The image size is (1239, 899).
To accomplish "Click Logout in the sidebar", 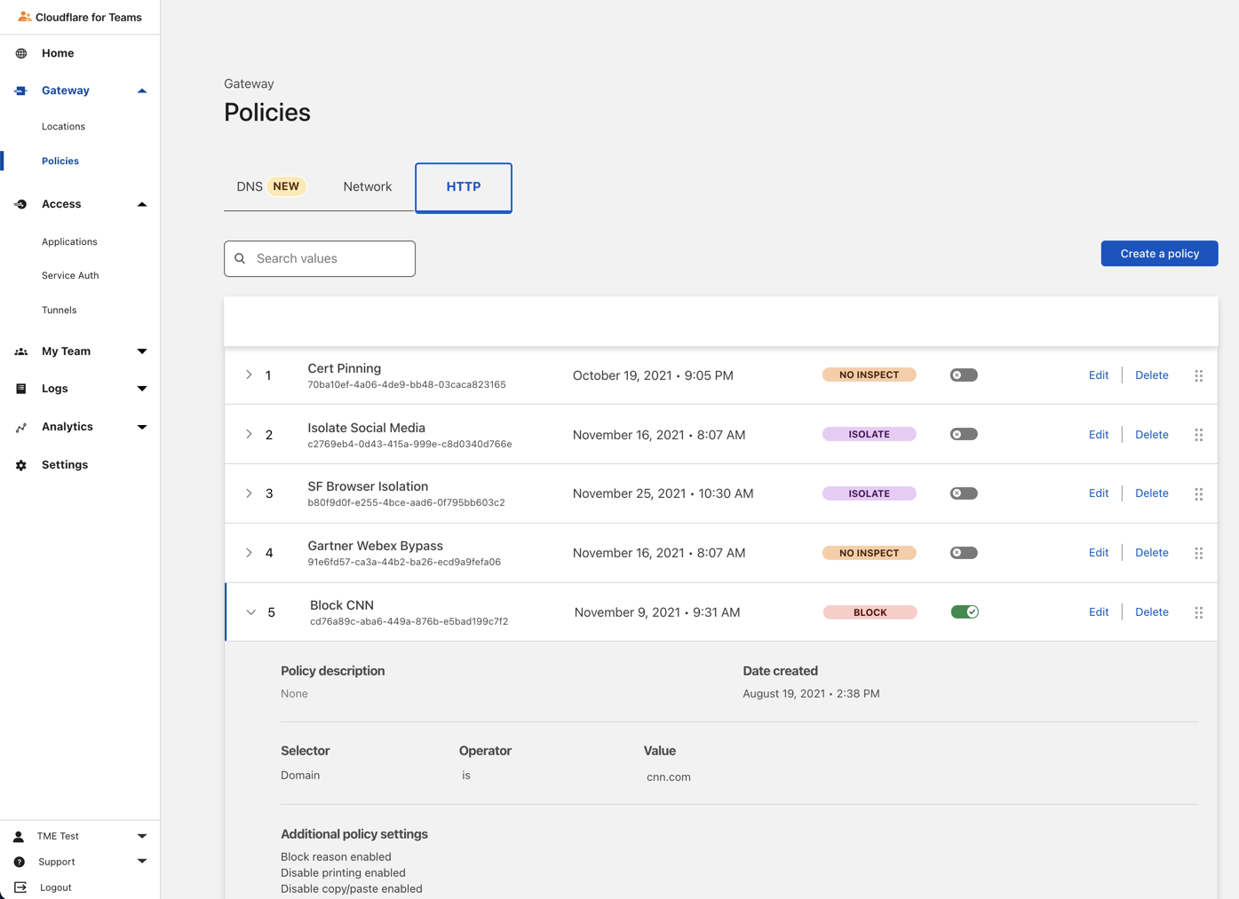I will click(x=55, y=887).
